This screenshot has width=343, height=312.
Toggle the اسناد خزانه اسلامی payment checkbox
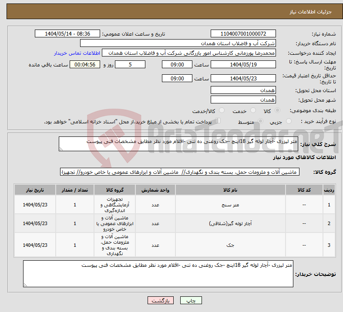pyautogui.click(x=218, y=121)
